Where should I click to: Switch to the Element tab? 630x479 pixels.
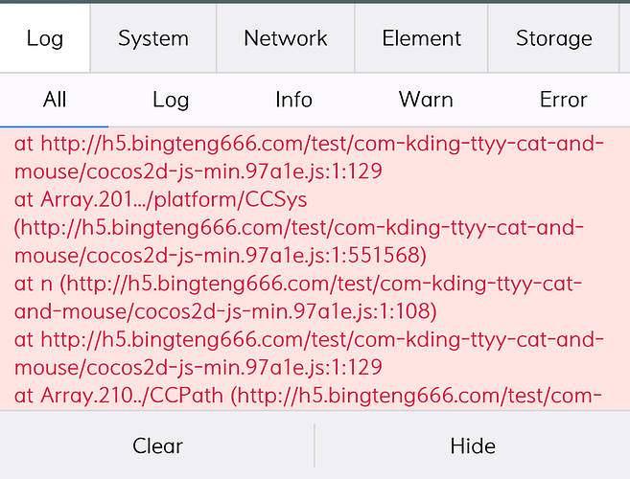pos(422,39)
